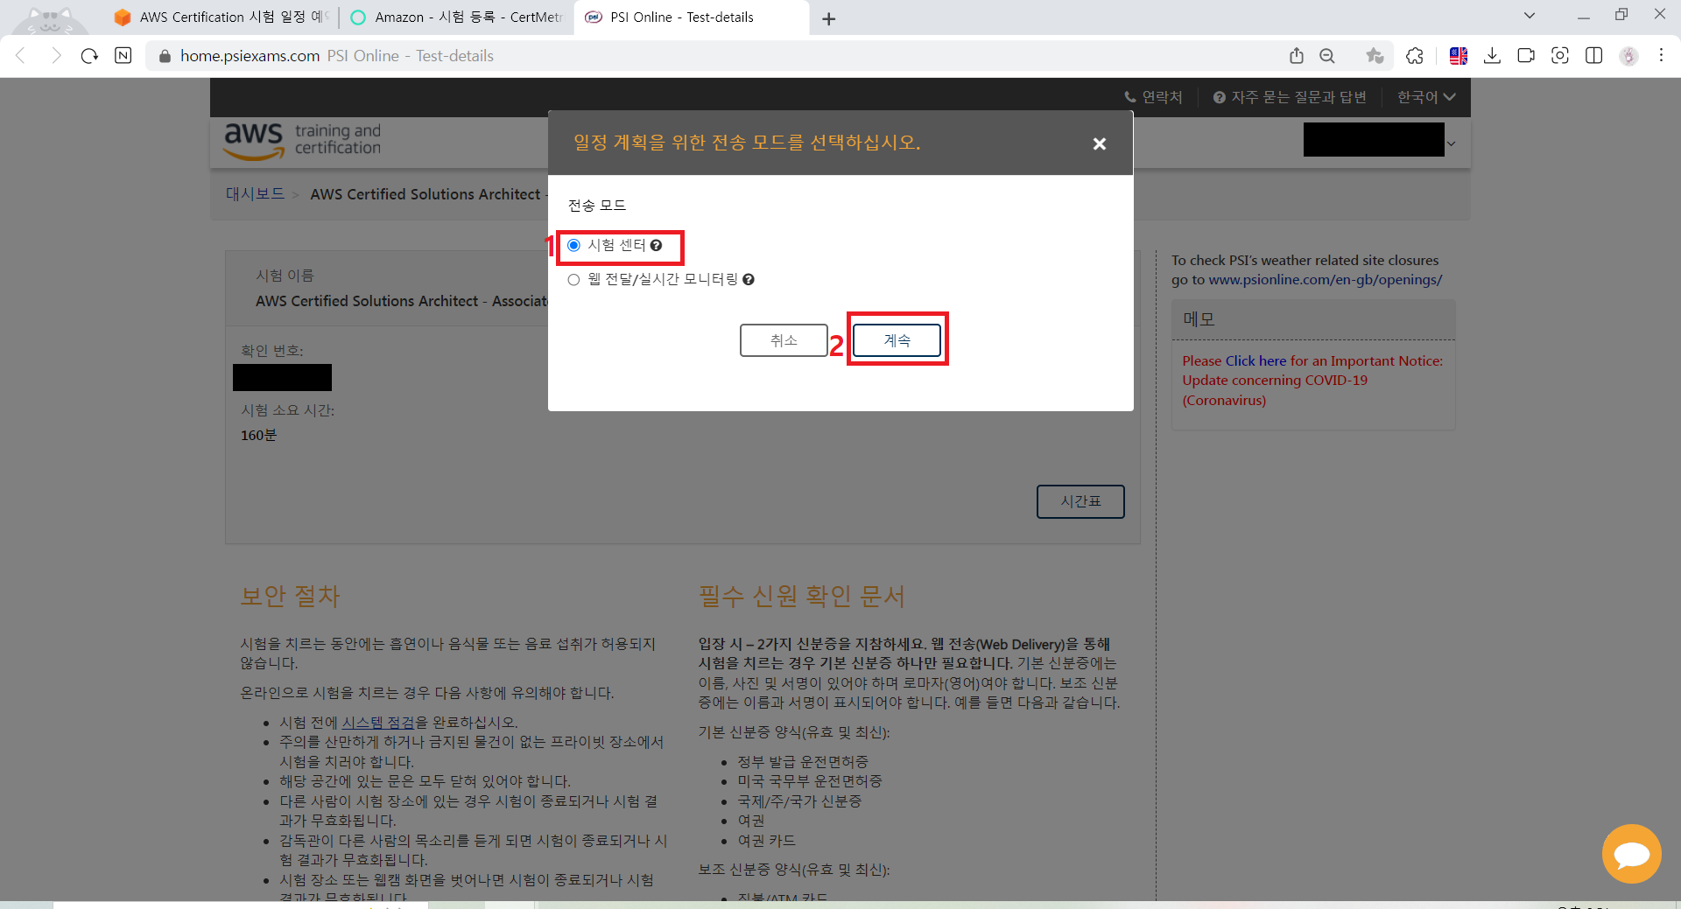Click the screen record toolbar icon

click(x=1526, y=56)
